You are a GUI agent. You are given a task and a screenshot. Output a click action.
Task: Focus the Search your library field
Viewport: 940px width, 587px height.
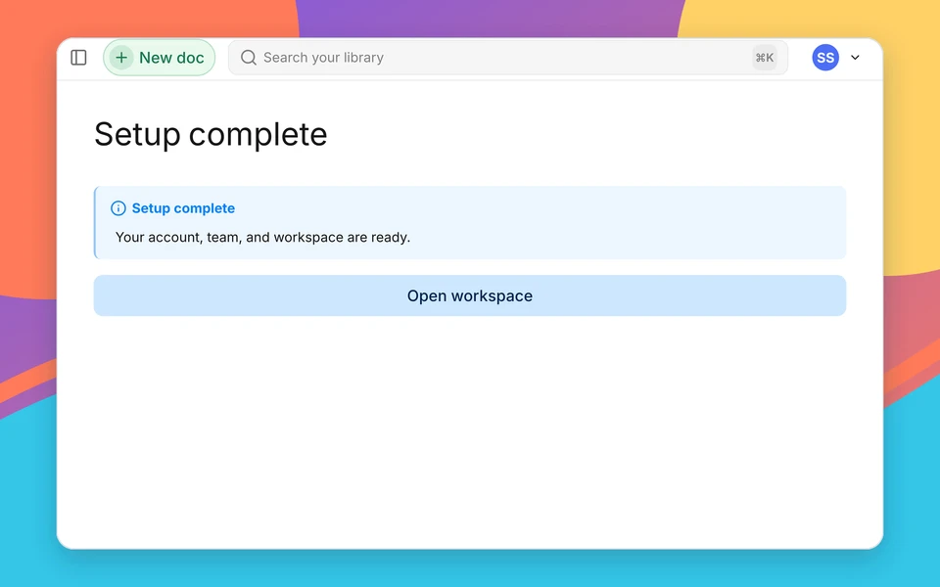point(508,58)
